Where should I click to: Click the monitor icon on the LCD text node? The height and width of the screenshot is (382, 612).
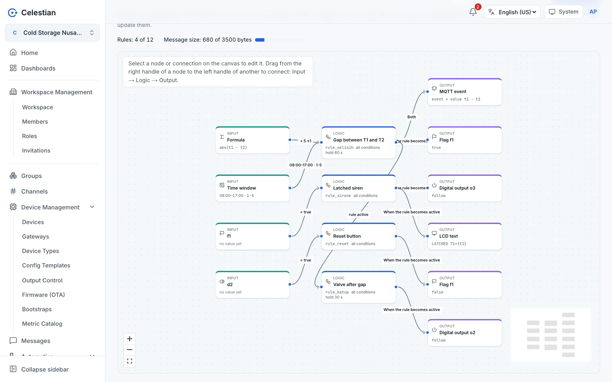click(x=434, y=233)
